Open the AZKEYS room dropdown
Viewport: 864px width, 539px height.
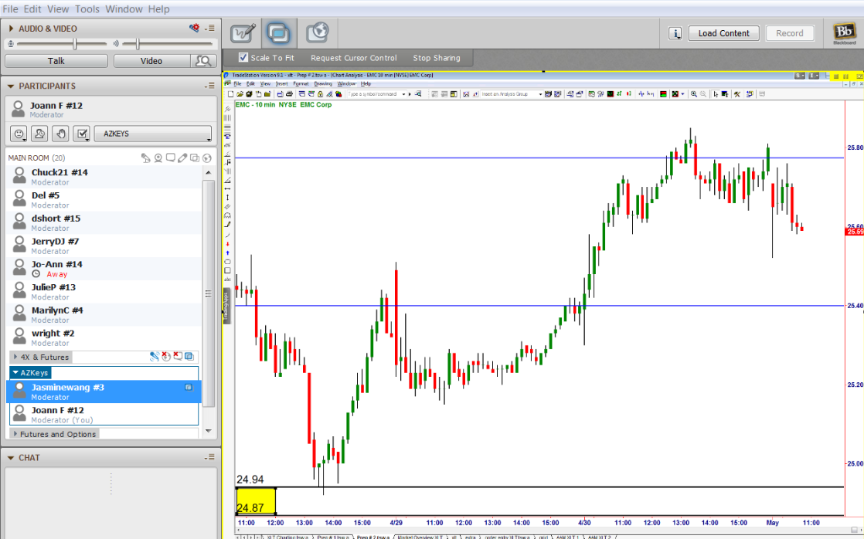154,134
